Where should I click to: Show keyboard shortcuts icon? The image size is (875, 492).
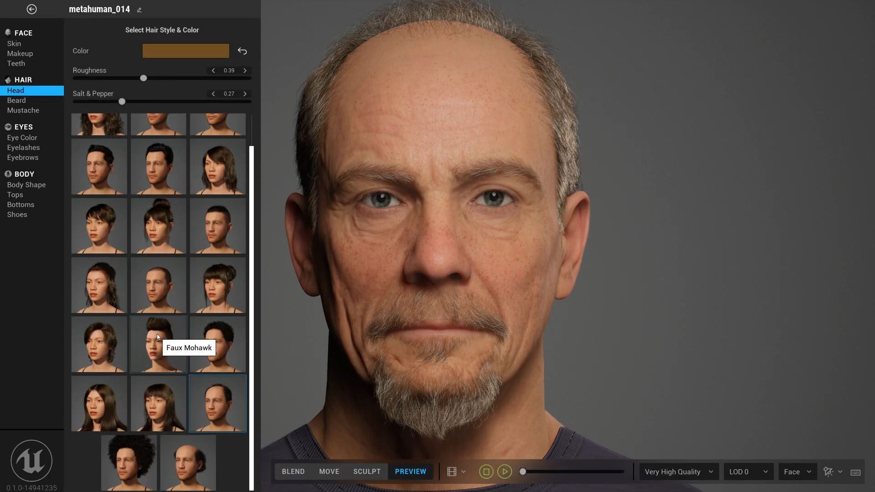[855, 472]
